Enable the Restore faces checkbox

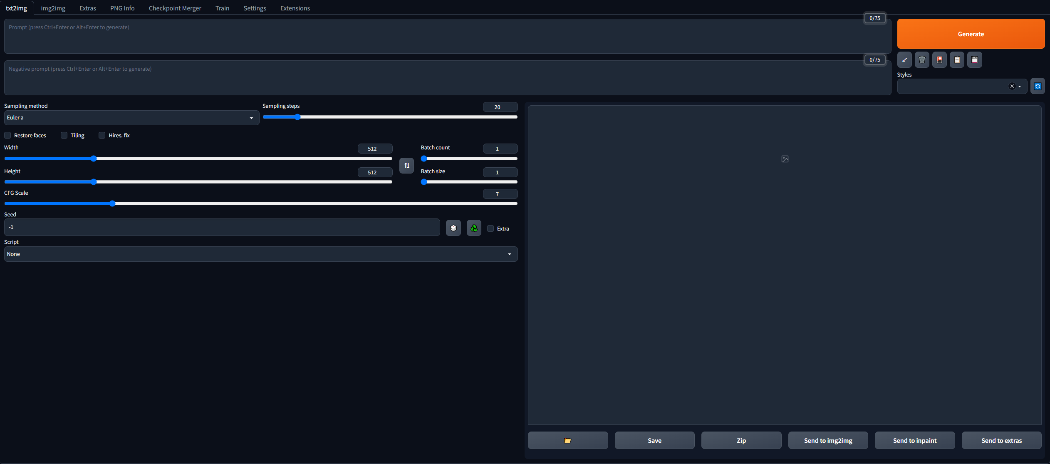click(7, 135)
